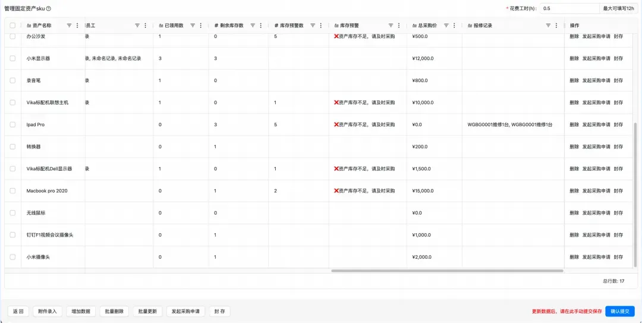The height and width of the screenshot is (323, 642).
Task: Open the filter icon on the 报修记录 column
Action: (548, 26)
